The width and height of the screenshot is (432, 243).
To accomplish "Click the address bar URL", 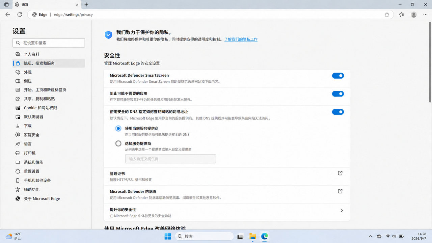I will pyautogui.click(x=73, y=15).
